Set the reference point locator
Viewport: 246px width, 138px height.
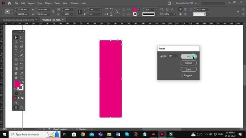[7, 12]
